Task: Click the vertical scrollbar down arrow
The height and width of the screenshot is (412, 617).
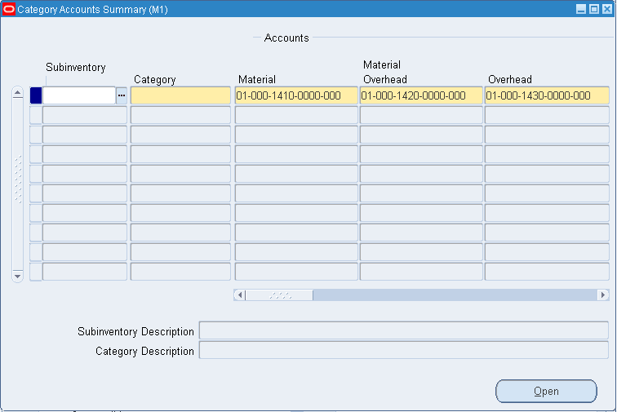Action: (x=17, y=276)
